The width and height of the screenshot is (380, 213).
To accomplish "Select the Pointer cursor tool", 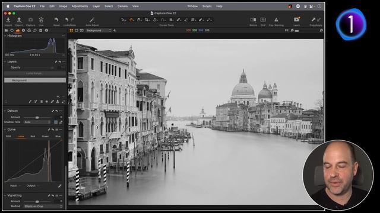I will point(123,20).
